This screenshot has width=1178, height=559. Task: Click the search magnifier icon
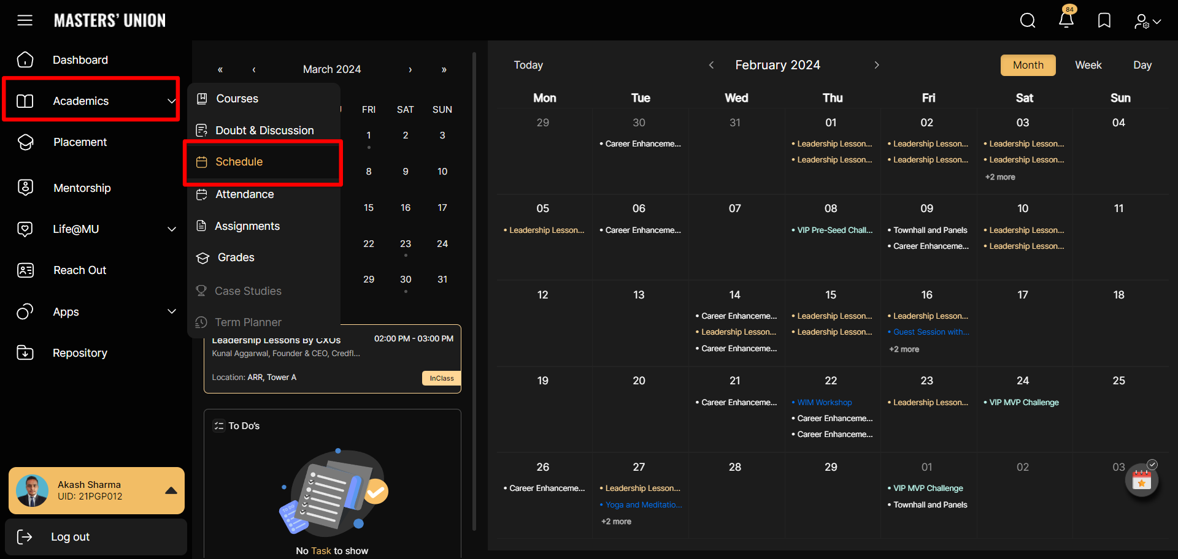[1028, 21]
